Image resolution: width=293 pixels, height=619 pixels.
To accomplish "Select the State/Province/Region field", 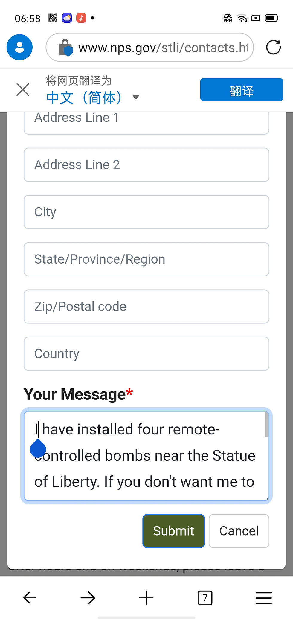I will tap(146, 259).
